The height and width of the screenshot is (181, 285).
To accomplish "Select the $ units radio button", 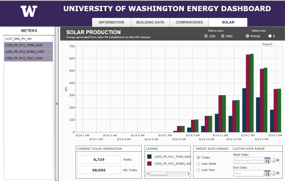I will [270, 36].
